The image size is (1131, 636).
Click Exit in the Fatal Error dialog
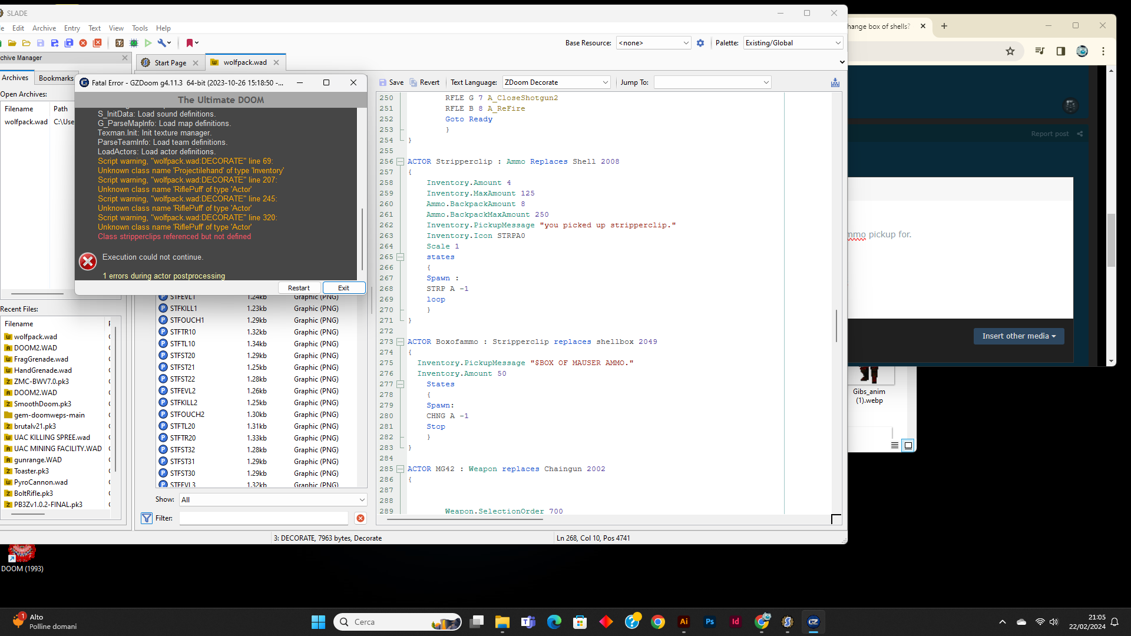point(343,288)
